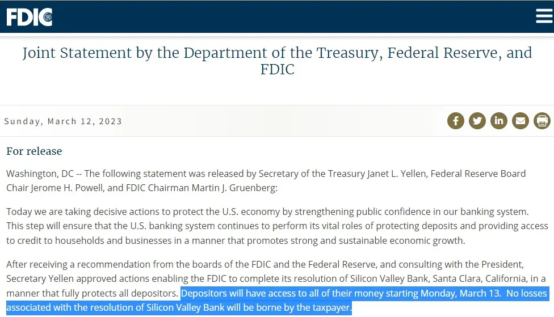
Task: Click the FDIC logo
Action: point(29,17)
